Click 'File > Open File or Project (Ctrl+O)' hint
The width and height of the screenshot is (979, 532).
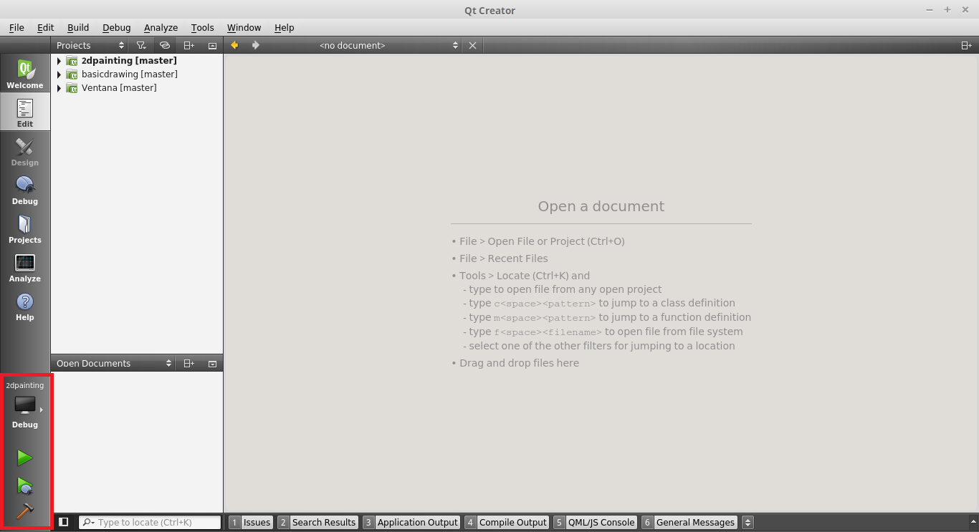pyautogui.click(x=542, y=241)
